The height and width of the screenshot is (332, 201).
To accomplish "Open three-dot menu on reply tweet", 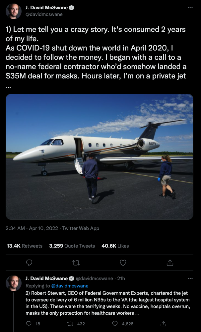I will pos(190,278).
